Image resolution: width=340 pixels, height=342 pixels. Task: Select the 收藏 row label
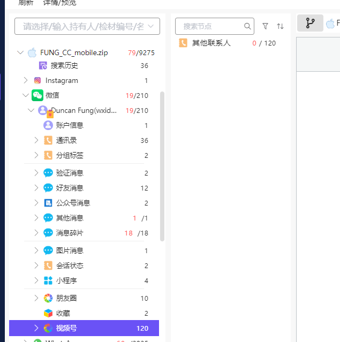pos(63,313)
